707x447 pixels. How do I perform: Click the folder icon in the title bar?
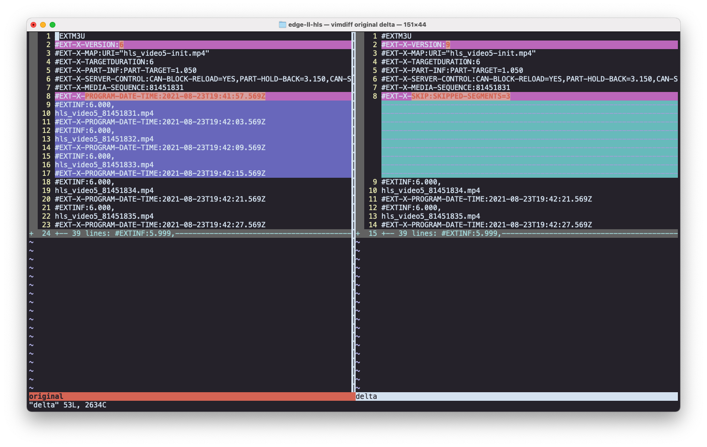(x=283, y=24)
